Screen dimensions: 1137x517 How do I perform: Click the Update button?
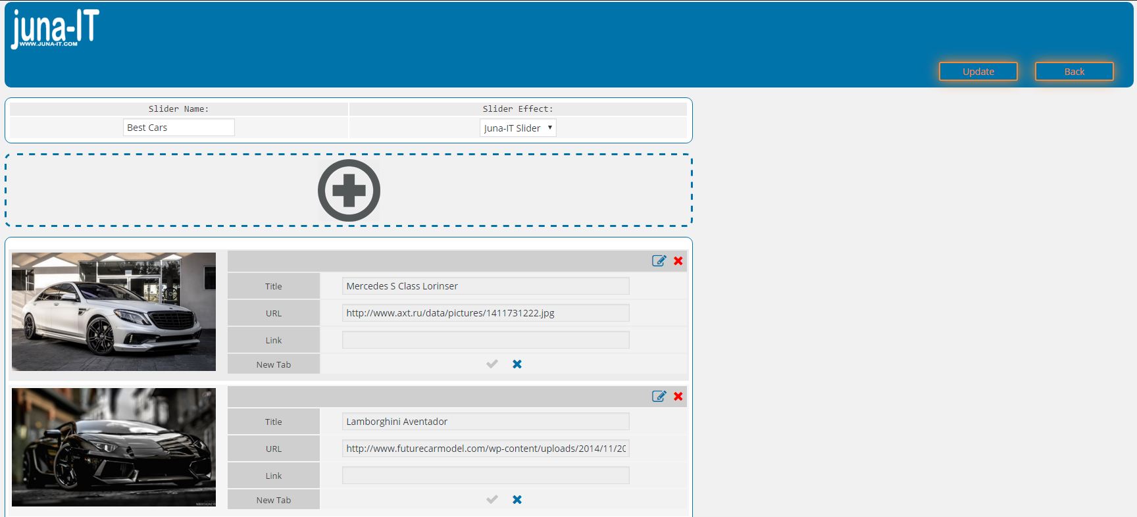click(x=978, y=72)
